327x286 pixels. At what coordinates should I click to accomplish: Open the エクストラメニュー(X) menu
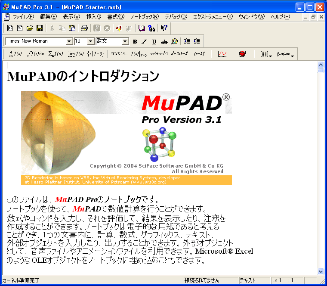pos(213,17)
